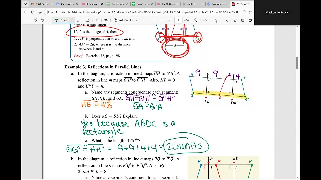Click the undo ink icon

tap(36, 20)
